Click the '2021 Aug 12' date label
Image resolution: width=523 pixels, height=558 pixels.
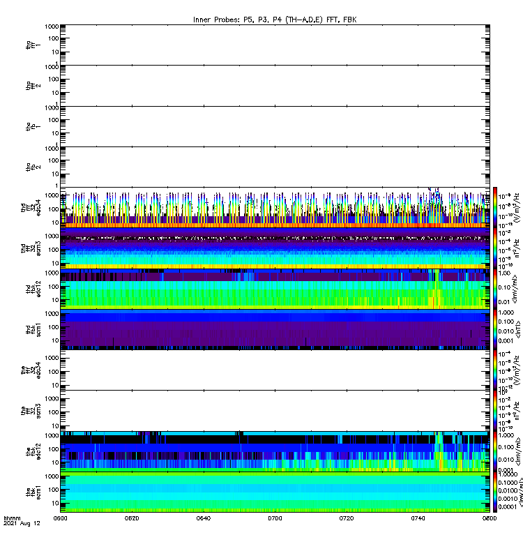(22, 523)
